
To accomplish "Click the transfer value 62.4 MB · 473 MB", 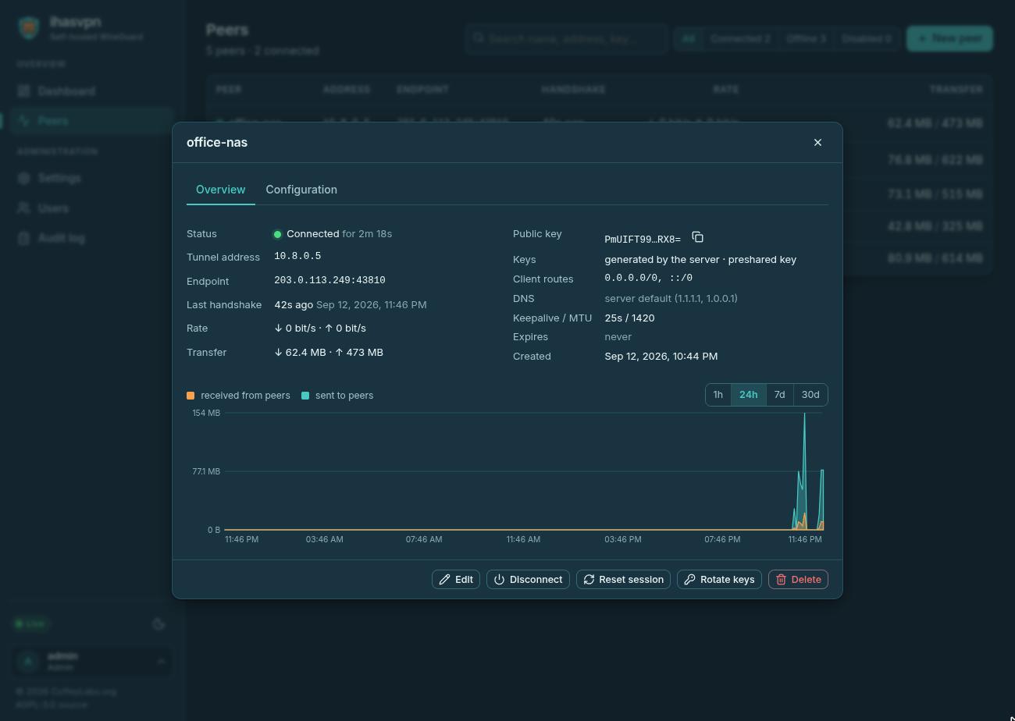I will click(x=329, y=352).
